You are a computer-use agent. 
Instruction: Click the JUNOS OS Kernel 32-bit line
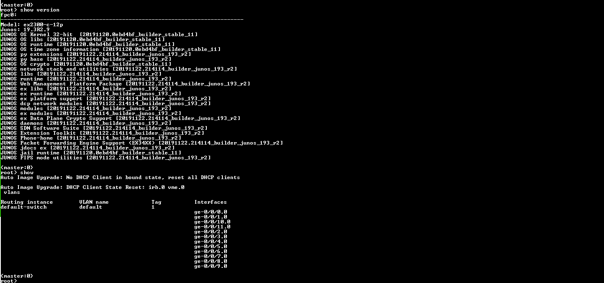[99, 35]
